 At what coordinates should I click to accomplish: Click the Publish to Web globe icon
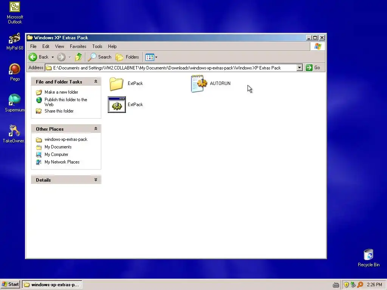point(39,100)
